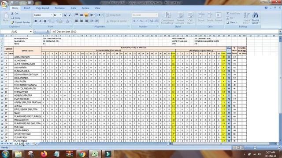282x158 pixels.
Task: Select the 6A (2) sheet tab
Action: (x=19, y=144)
